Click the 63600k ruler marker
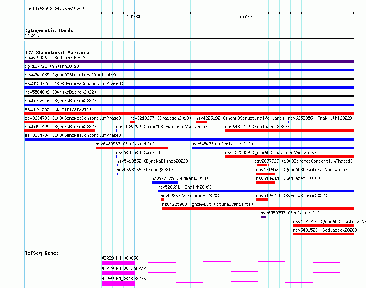366x288 pixels. pyautogui.click(x=134, y=16)
